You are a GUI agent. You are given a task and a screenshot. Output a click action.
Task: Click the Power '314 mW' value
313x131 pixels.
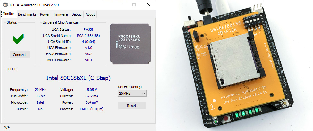click(92, 102)
